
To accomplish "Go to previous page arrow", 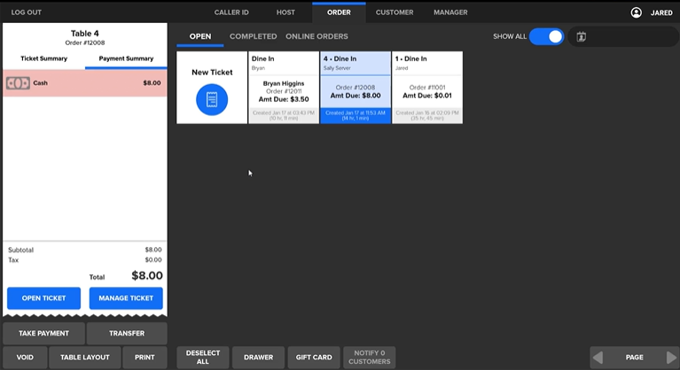I will tap(598, 358).
